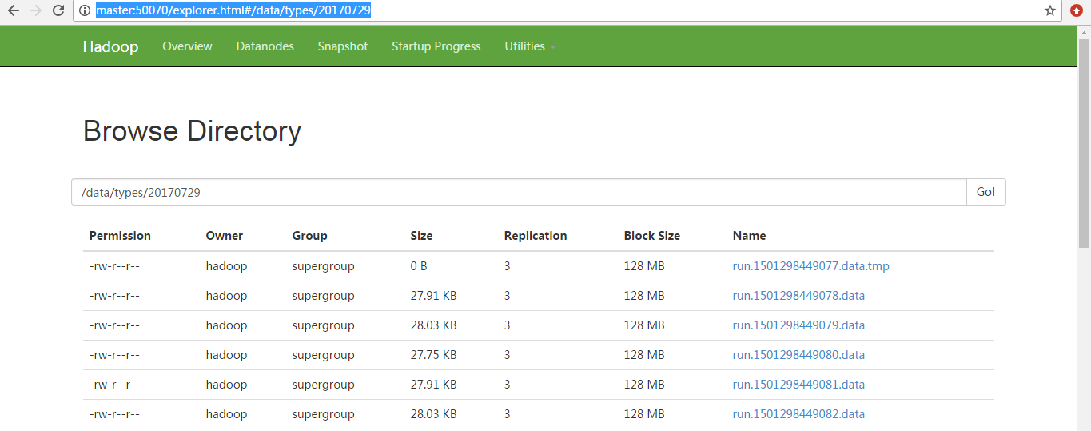Open the Snapshot page
The width and height of the screenshot is (1091, 431).
click(342, 46)
